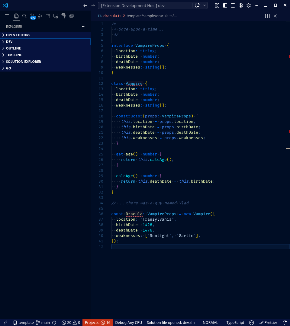Expand the DEV folder section
The width and height of the screenshot is (290, 326).
45,42
